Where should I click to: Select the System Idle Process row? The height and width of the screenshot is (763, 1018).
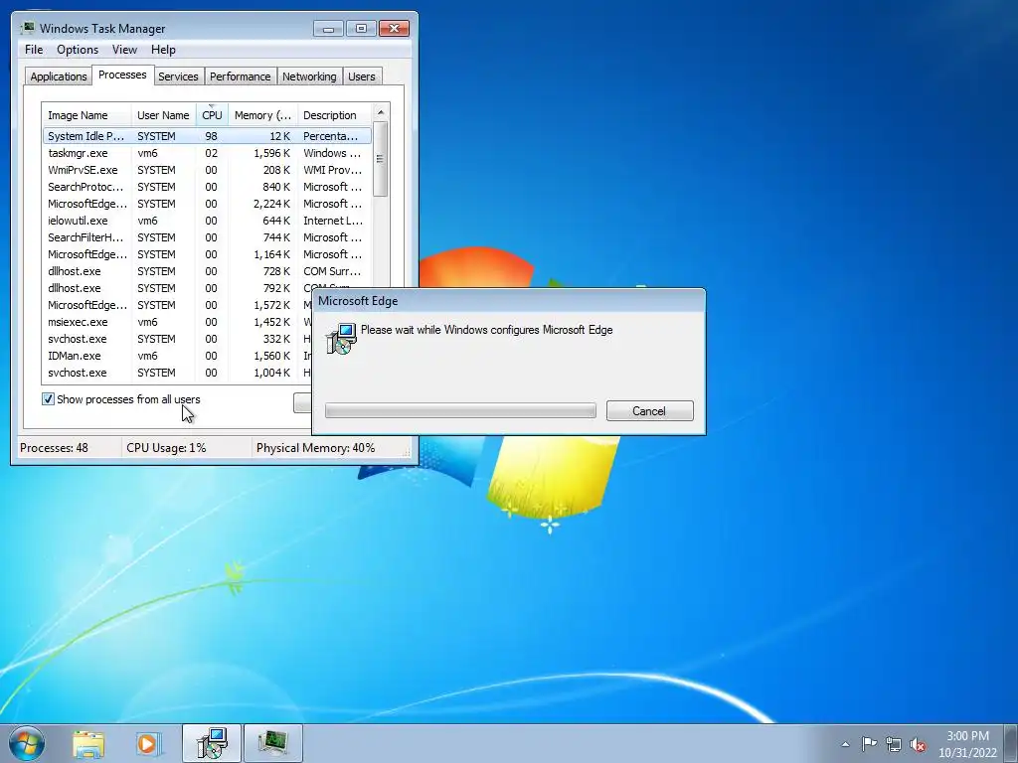tap(207, 136)
